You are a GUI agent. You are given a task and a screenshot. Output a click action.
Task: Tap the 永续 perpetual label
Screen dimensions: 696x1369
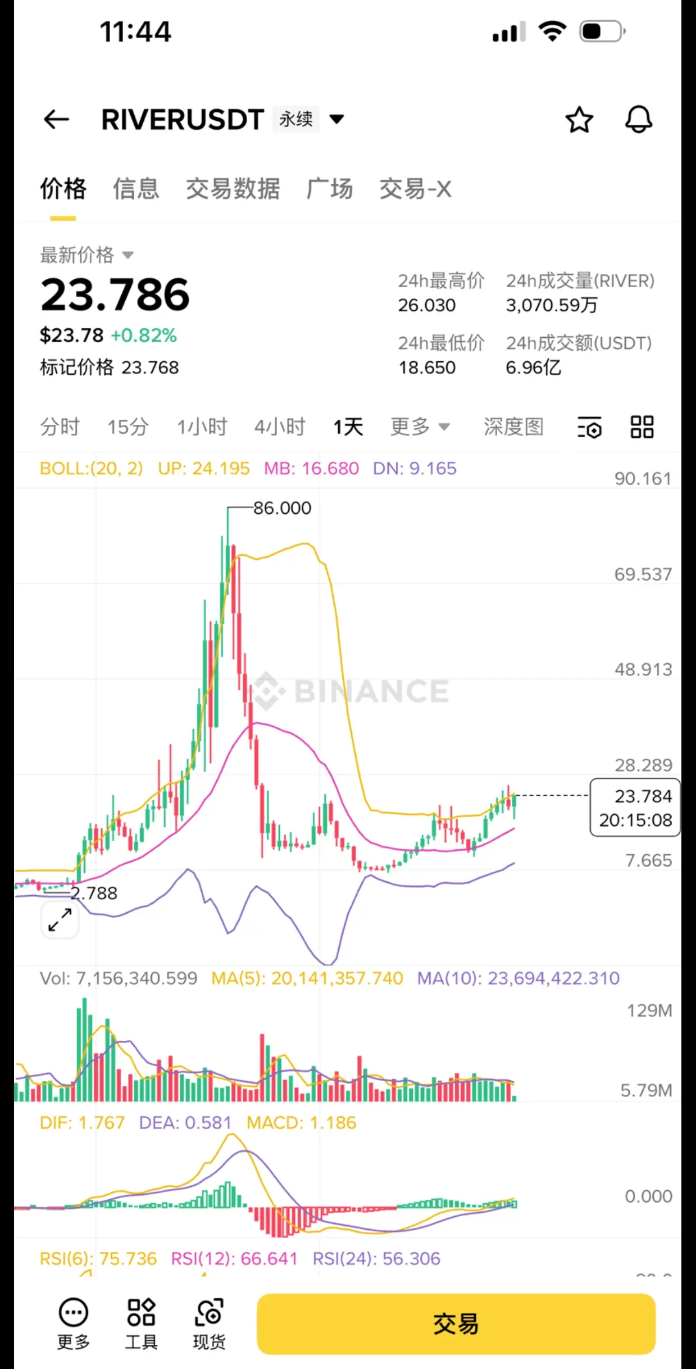tap(296, 119)
